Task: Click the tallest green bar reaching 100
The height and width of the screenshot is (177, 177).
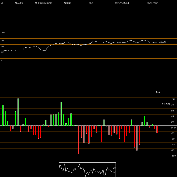Action: tap(18, 112)
